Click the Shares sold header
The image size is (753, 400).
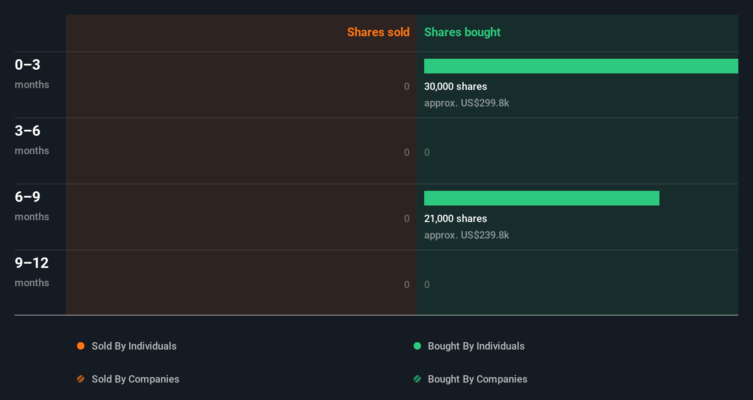(x=378, y=32)
